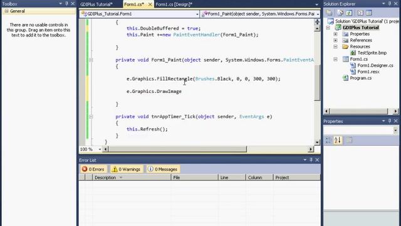Toggle auto-hide pin on Properties panel

pos(390,121)
